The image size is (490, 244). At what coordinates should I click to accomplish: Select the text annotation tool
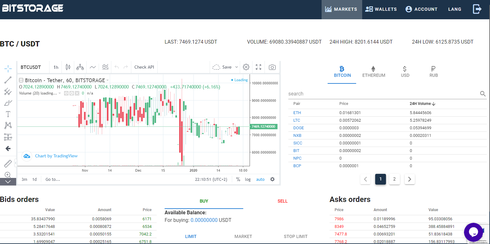(8, 114)
